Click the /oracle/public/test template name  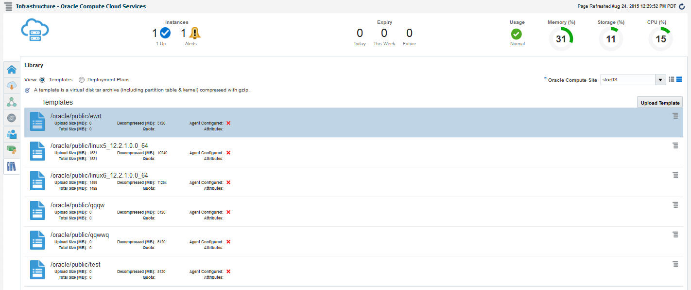pyautogui.click(x=75, y=264)
